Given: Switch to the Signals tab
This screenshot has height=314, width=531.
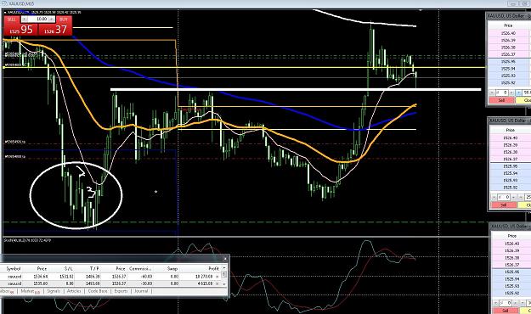Looking at the screenshot, I should [x=54, y=291].
